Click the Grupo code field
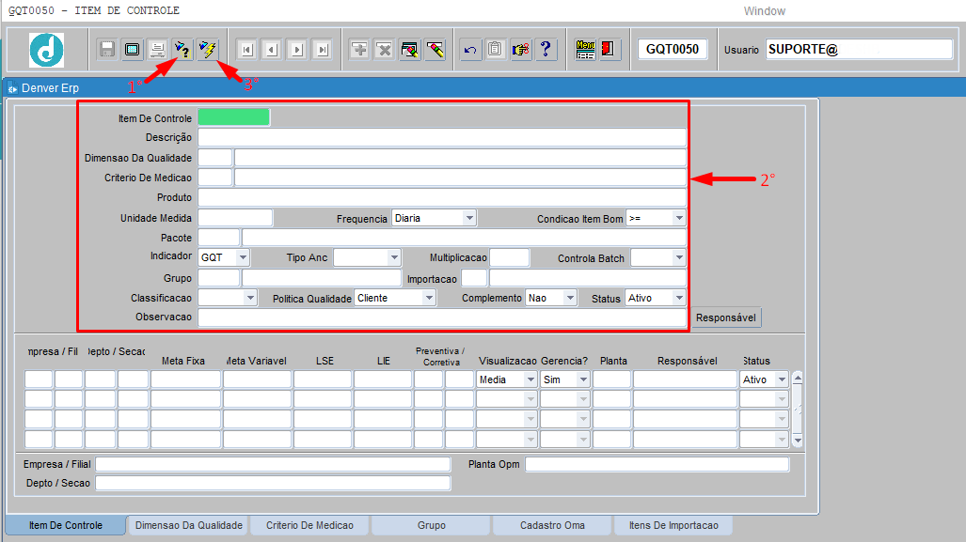This screenshot has height=542, width=966. pyautogui.click(x=219, y=278)
